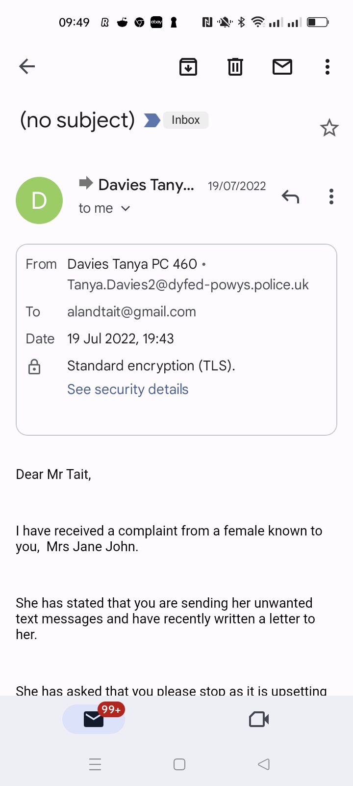Open See security details link
The image size is (353, 786).
click(128, 389)
